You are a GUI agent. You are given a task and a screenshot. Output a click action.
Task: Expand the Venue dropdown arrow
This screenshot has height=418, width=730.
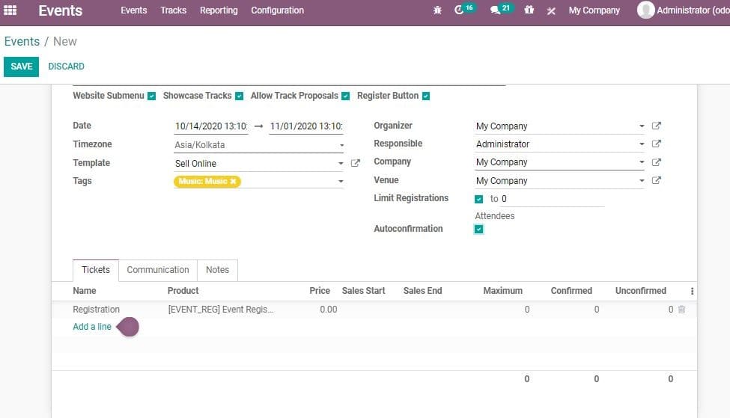click(x=642, y=180)
